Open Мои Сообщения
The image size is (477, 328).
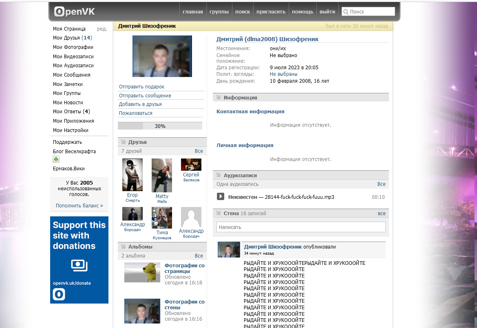(x=71, y=75)
